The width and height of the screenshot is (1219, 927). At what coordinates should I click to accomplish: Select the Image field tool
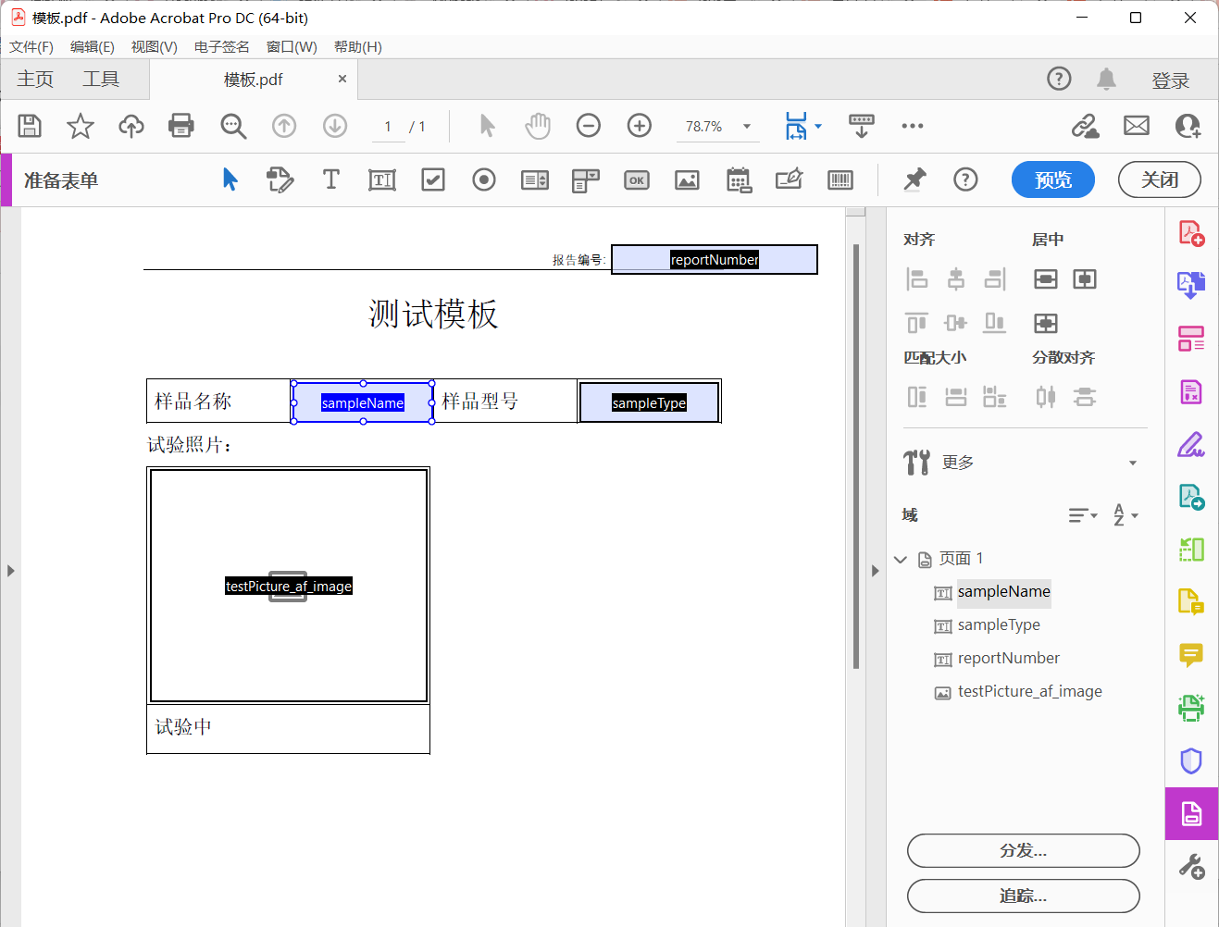pos(687,179)
